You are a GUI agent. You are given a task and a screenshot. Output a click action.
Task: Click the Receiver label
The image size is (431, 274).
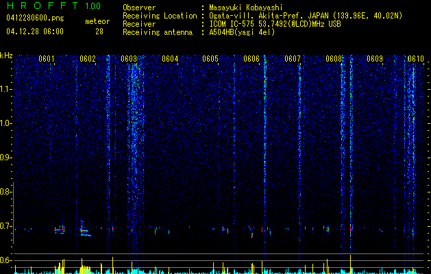pyautogui.click(x=139, y=24)
